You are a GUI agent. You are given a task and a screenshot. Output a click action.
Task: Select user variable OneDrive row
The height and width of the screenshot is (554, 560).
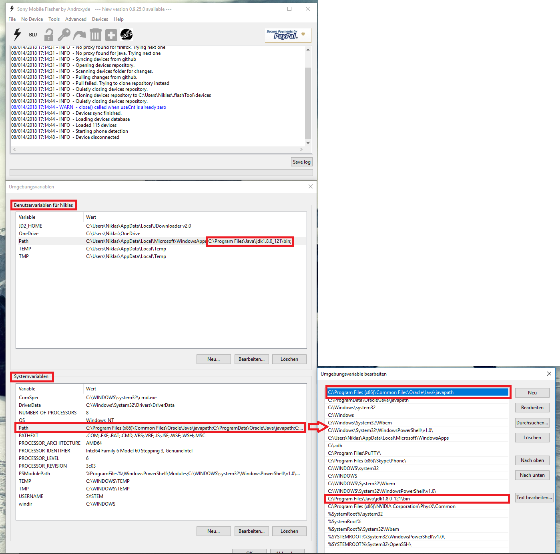(161, 234)
